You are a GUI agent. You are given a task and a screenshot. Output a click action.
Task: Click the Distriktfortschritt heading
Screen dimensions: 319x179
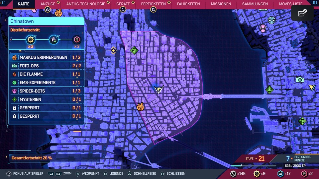coord(25,30)
